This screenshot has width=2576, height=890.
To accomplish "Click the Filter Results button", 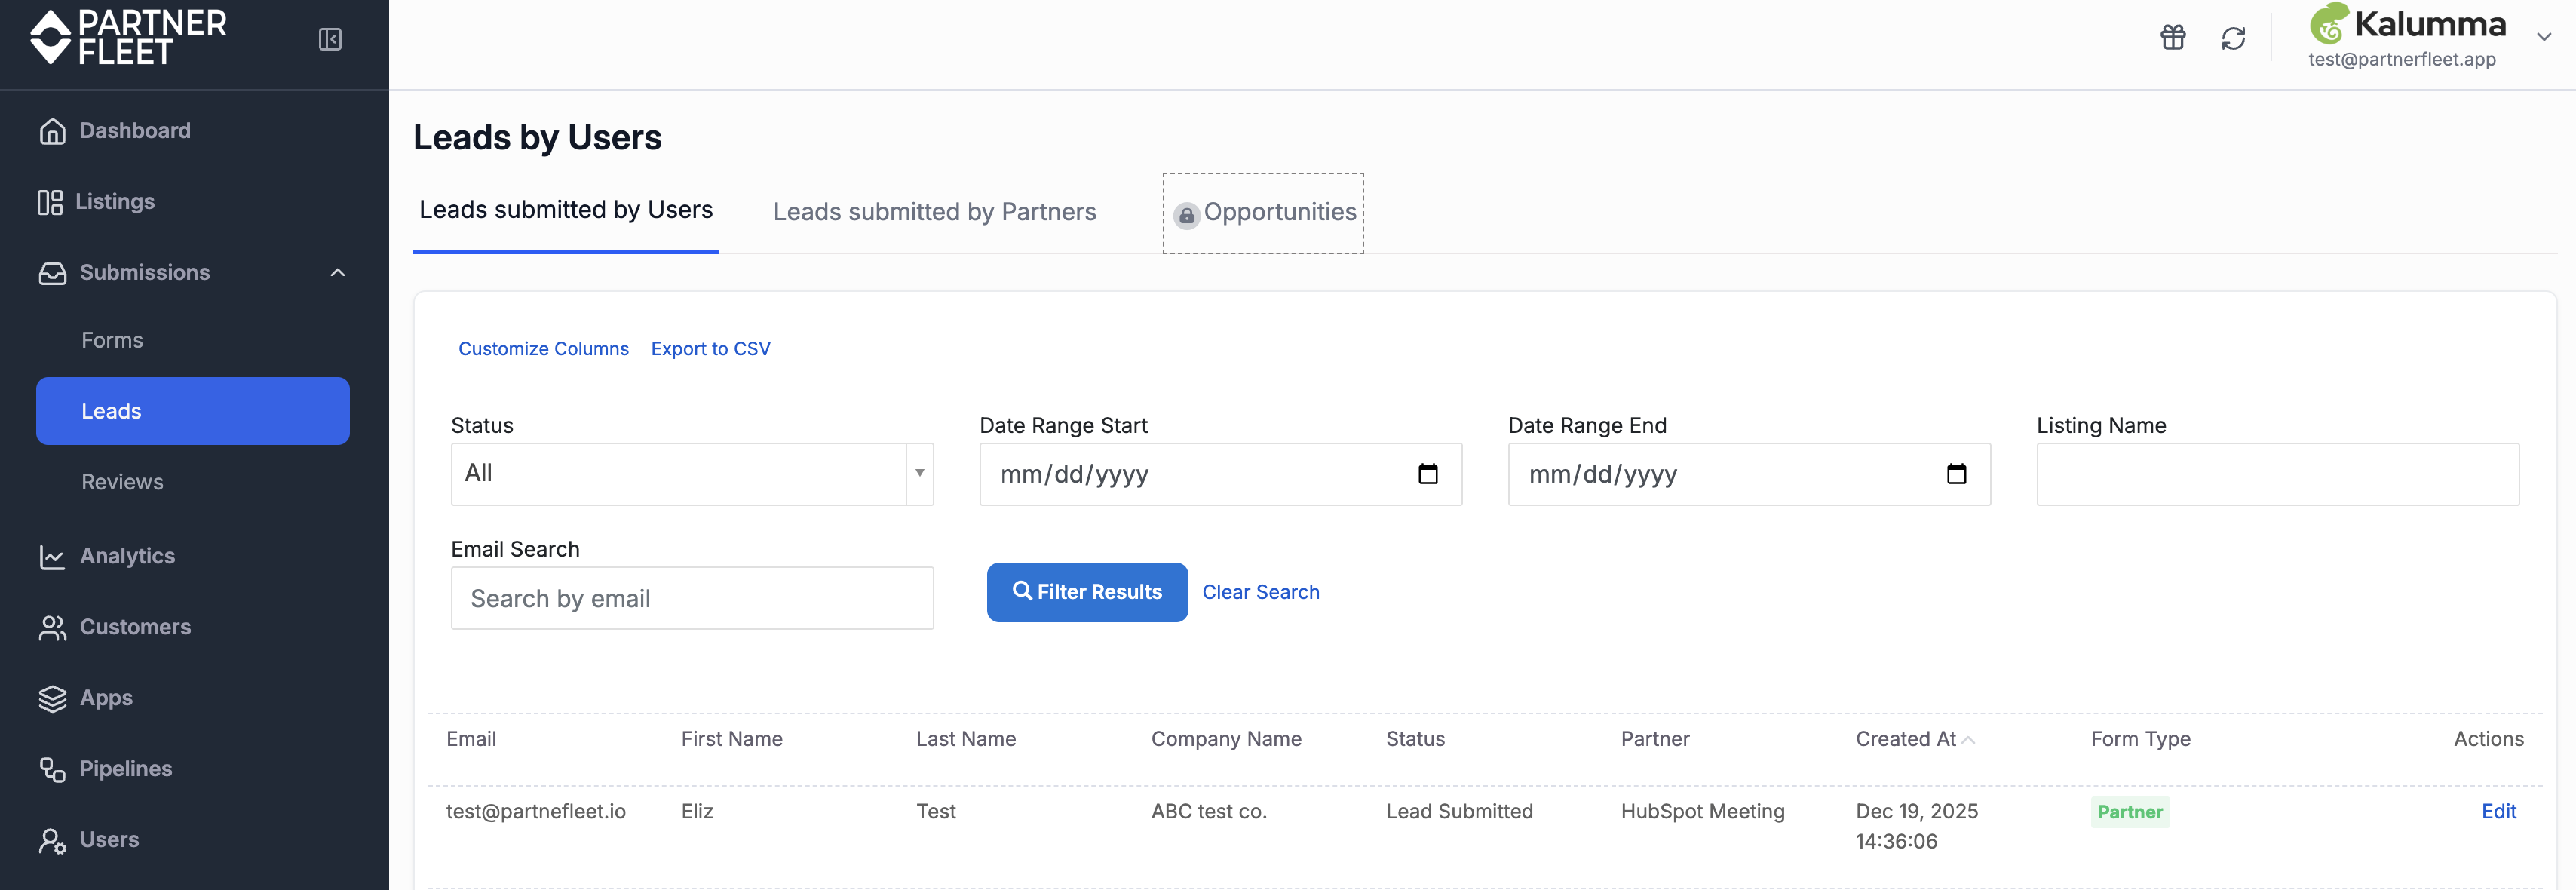I will 1087,592.
